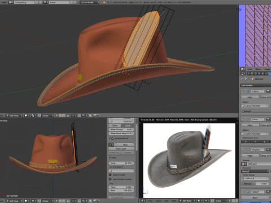Open View menu in render viewport header

pos(150,201)
